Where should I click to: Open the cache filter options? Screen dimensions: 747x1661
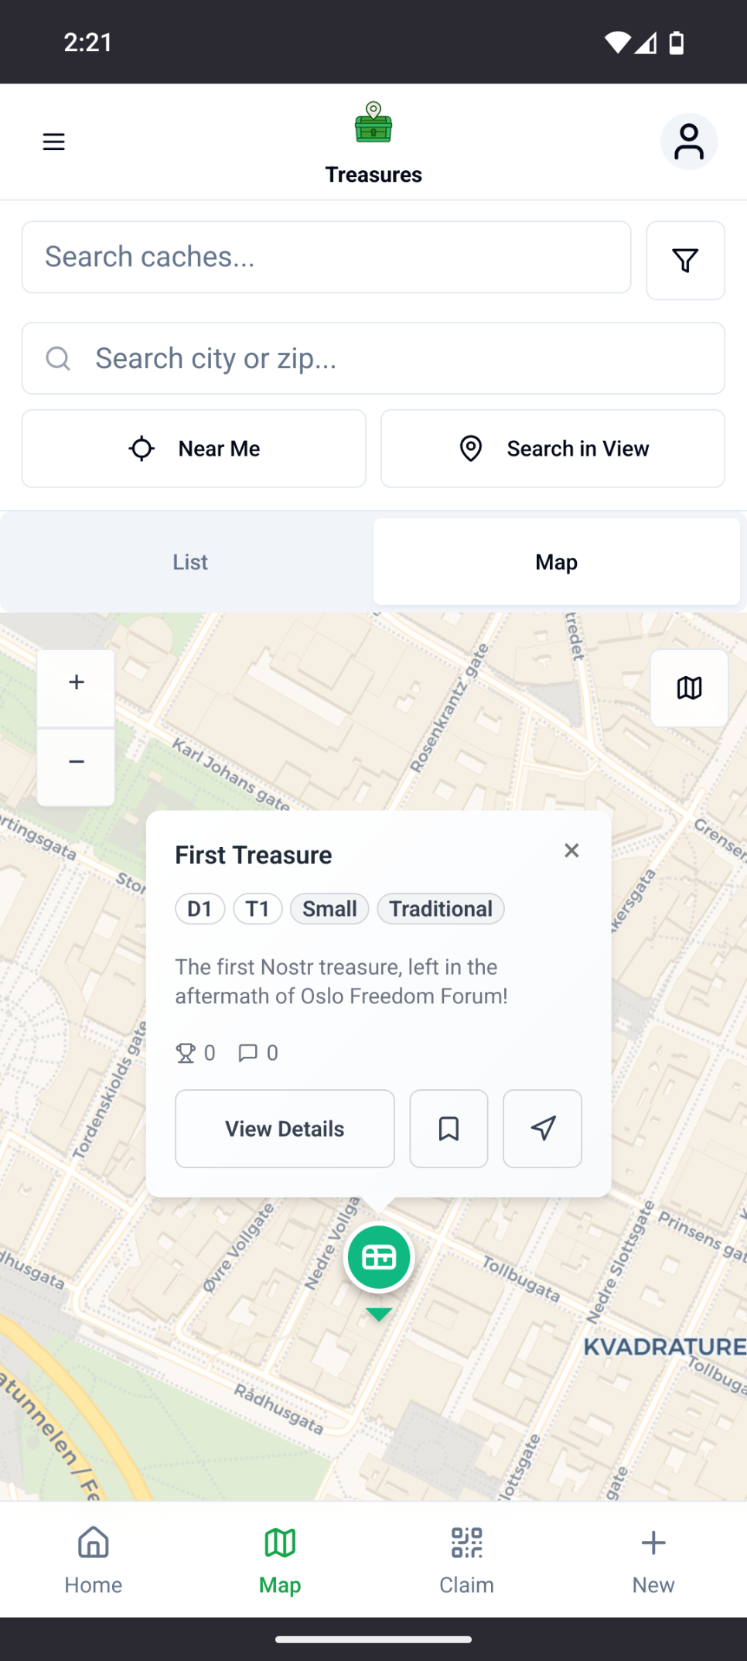point(685,260)
